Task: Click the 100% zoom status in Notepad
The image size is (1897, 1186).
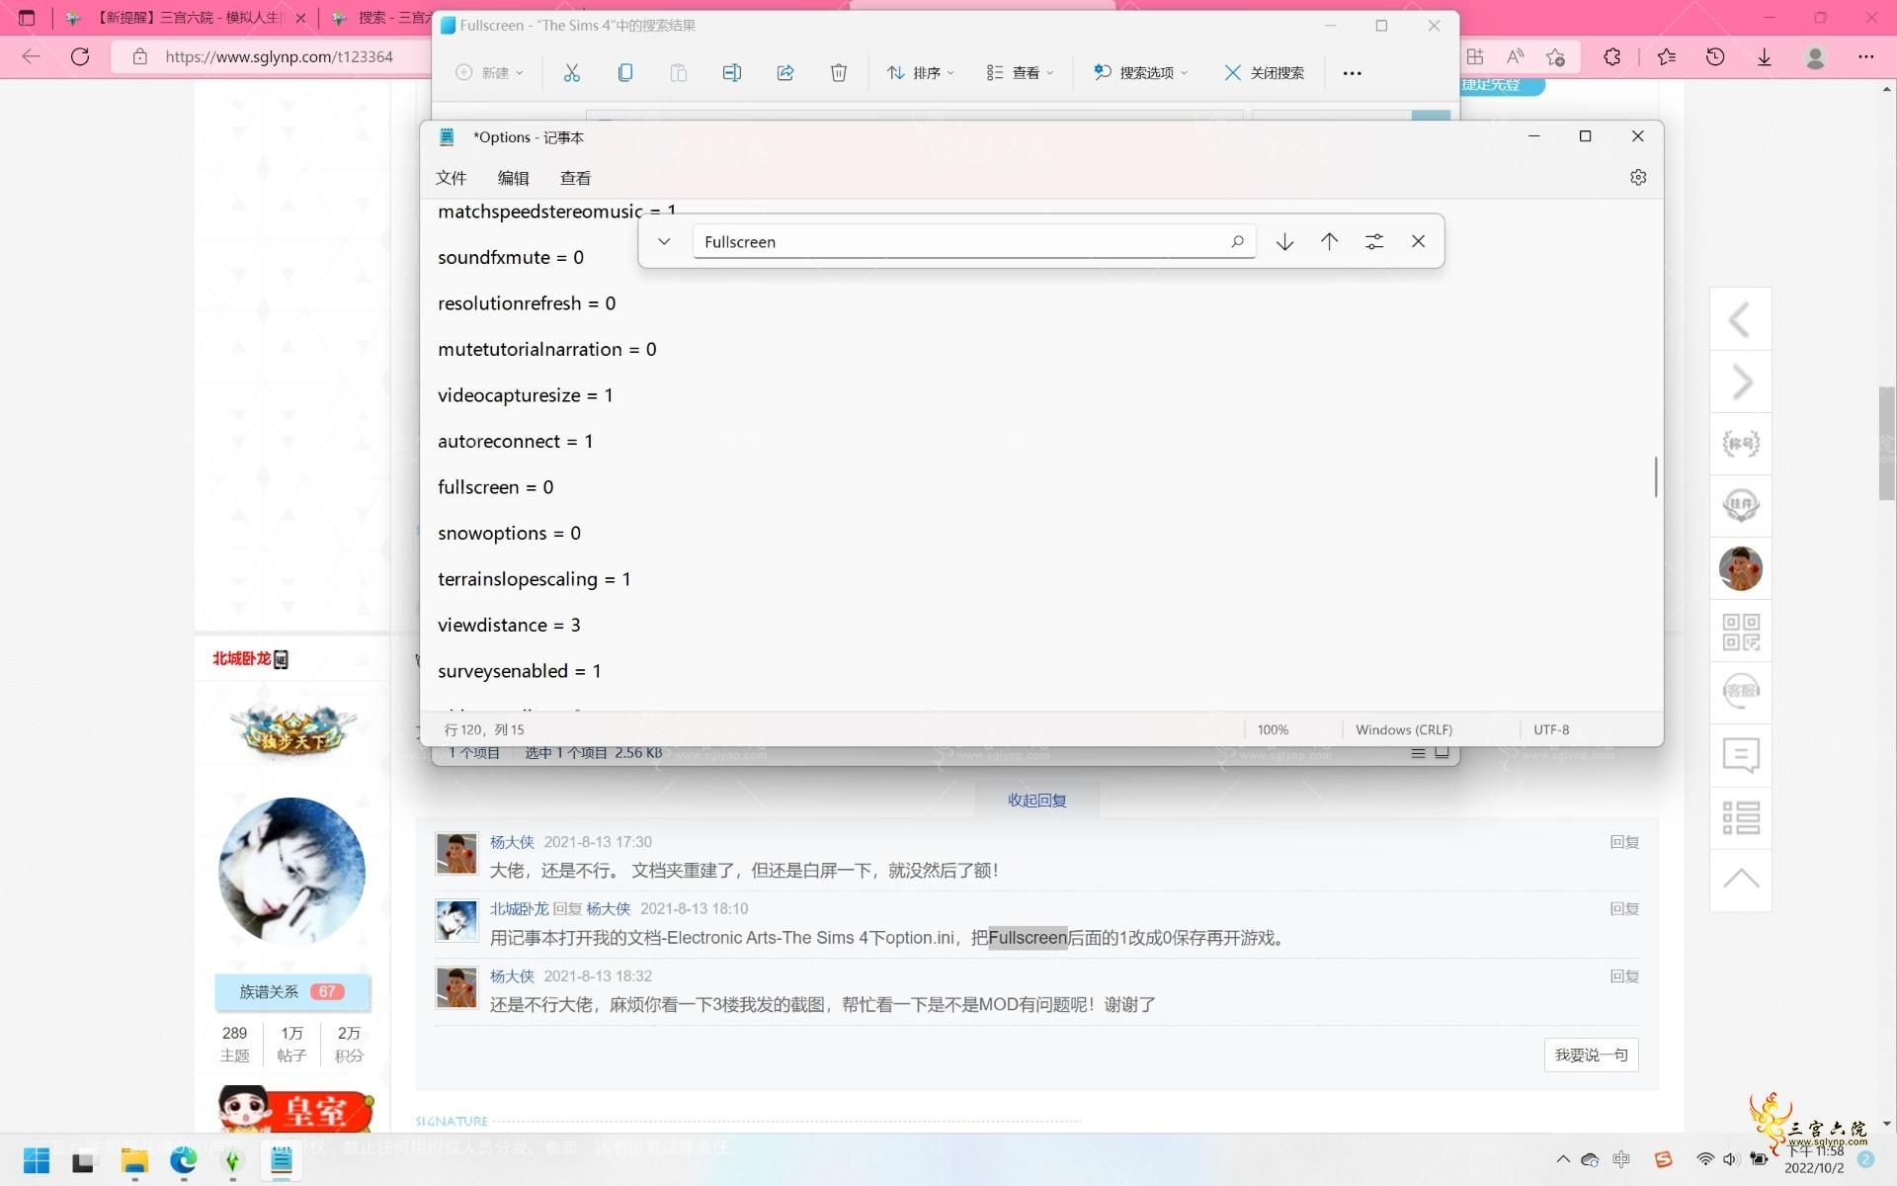Action: [1273, 729]
